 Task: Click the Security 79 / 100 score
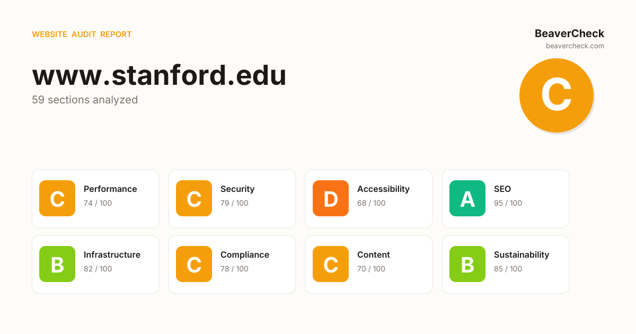pyautogui.click(x=234, y=203)
